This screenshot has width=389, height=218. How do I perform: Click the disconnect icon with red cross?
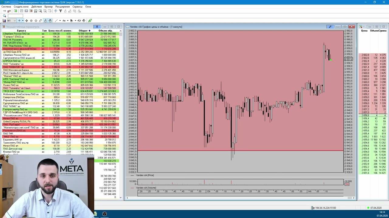(9, 11)
